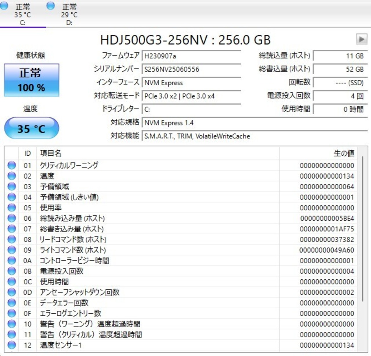Viewport: 371px width, 356px height.
Task: Click the firmware field H230907a
Action: [x=192, y=56]
